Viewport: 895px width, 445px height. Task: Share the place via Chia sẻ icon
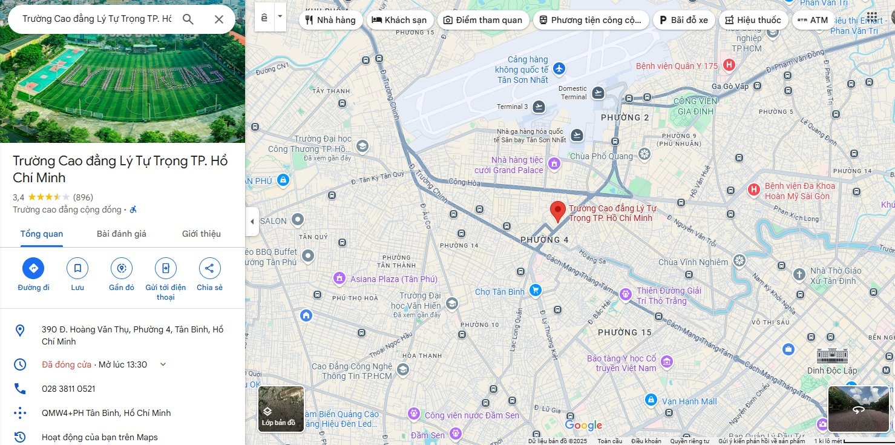click(x=209, y=268)
